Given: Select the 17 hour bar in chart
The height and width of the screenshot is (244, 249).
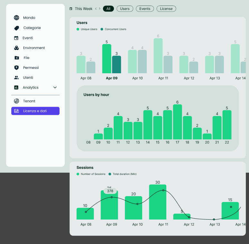Looking at the screenshot, I should 177,122.
